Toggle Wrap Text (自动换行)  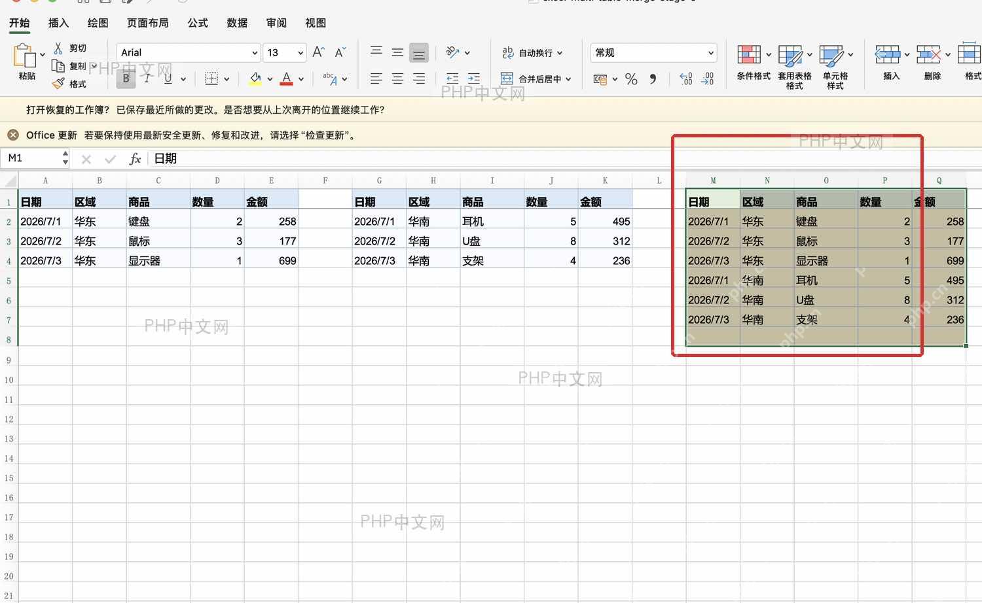pyautogui.click(x=532, y=52)
